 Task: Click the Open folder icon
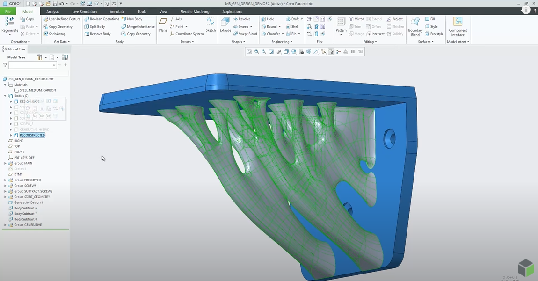pyautogui.click(x=48, y=3)
